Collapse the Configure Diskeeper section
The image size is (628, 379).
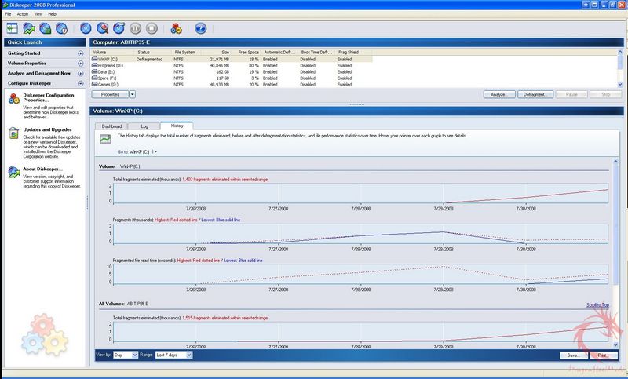click(81, 83)
